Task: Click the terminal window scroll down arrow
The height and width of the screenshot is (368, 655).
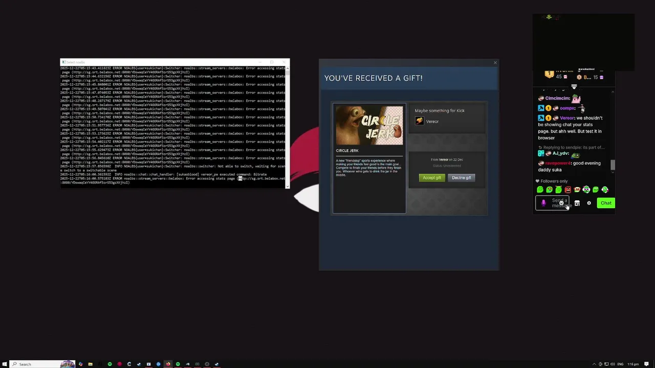Action: [287, 186]
